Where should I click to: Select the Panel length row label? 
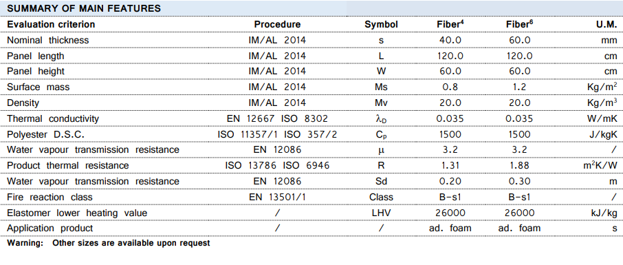pos(36,56)
